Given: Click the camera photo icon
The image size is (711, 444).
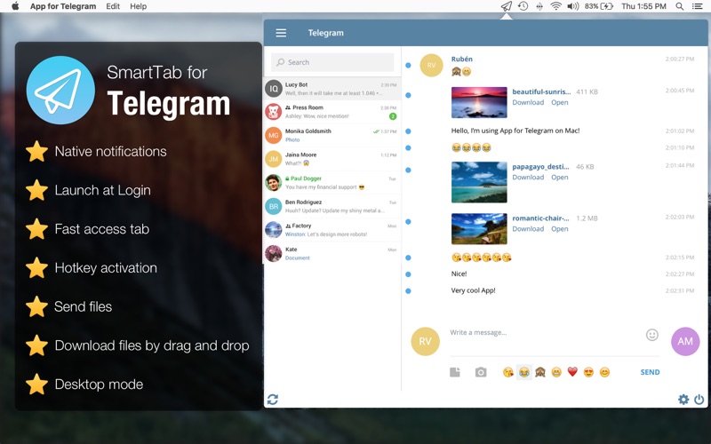Looking at the screenshot, I should coord(481,372).
